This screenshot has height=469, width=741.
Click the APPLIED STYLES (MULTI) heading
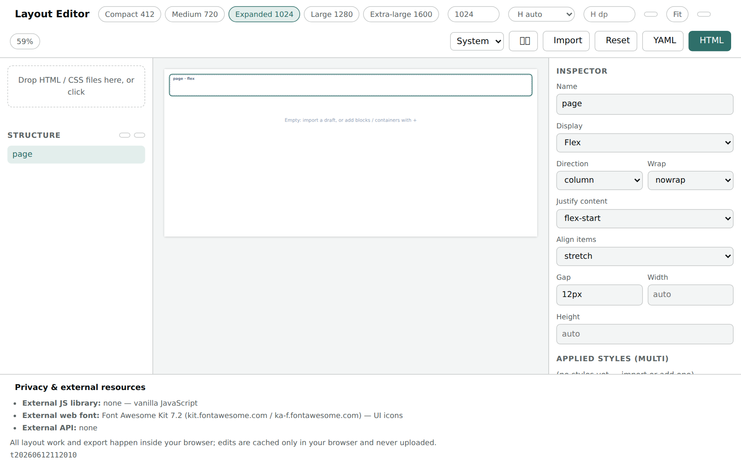point(612,359)
